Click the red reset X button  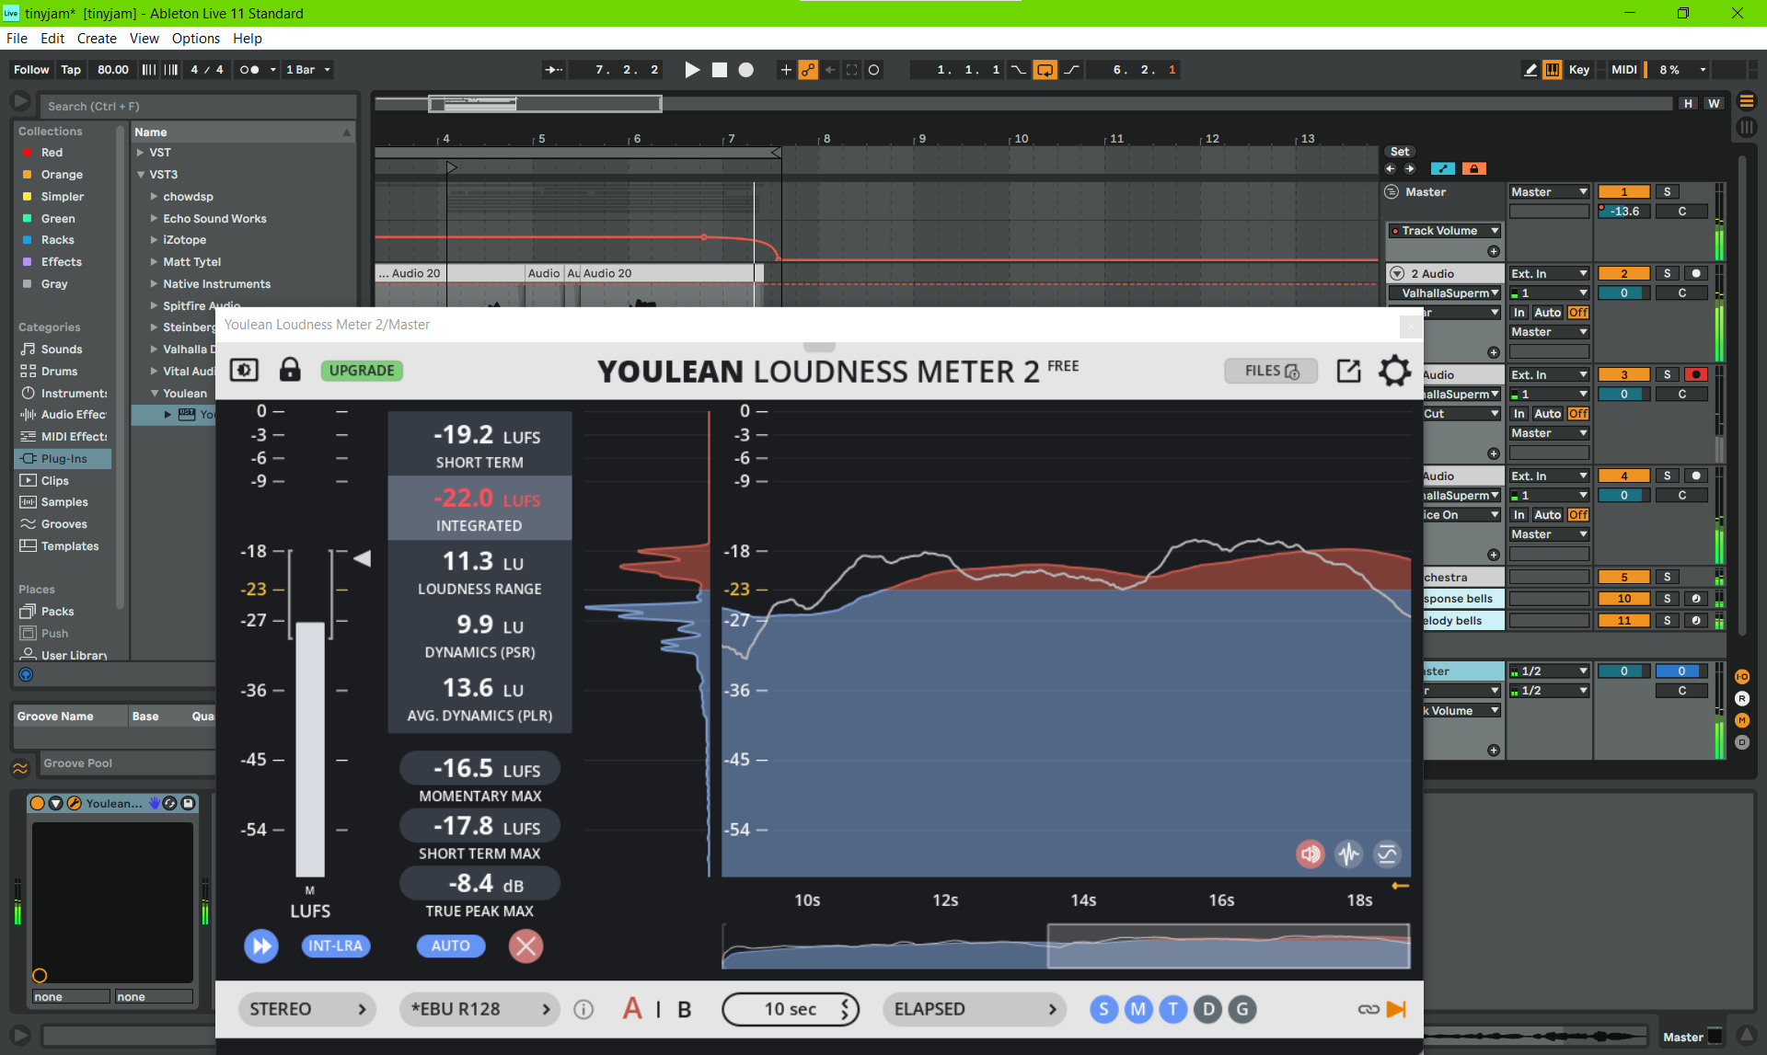525,946
